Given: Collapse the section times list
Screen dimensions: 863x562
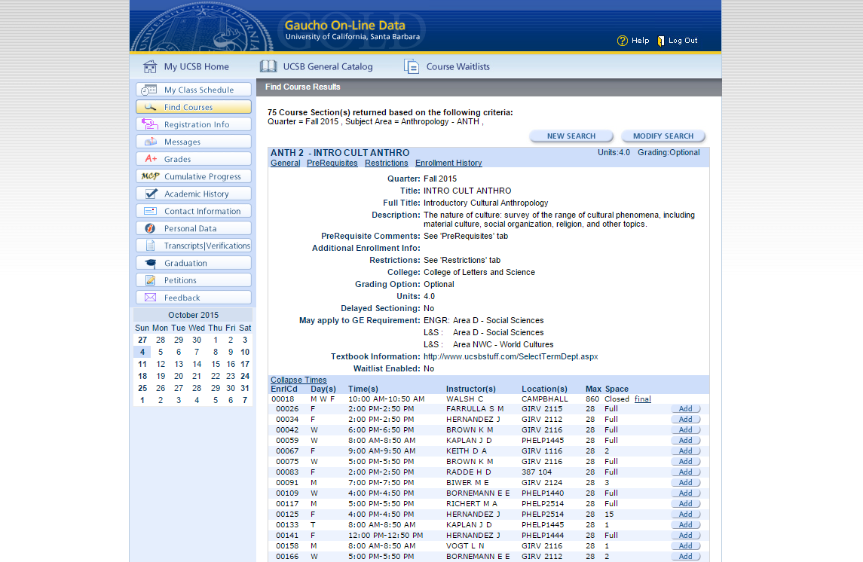Looking at the screenshot, I should 298,380.
